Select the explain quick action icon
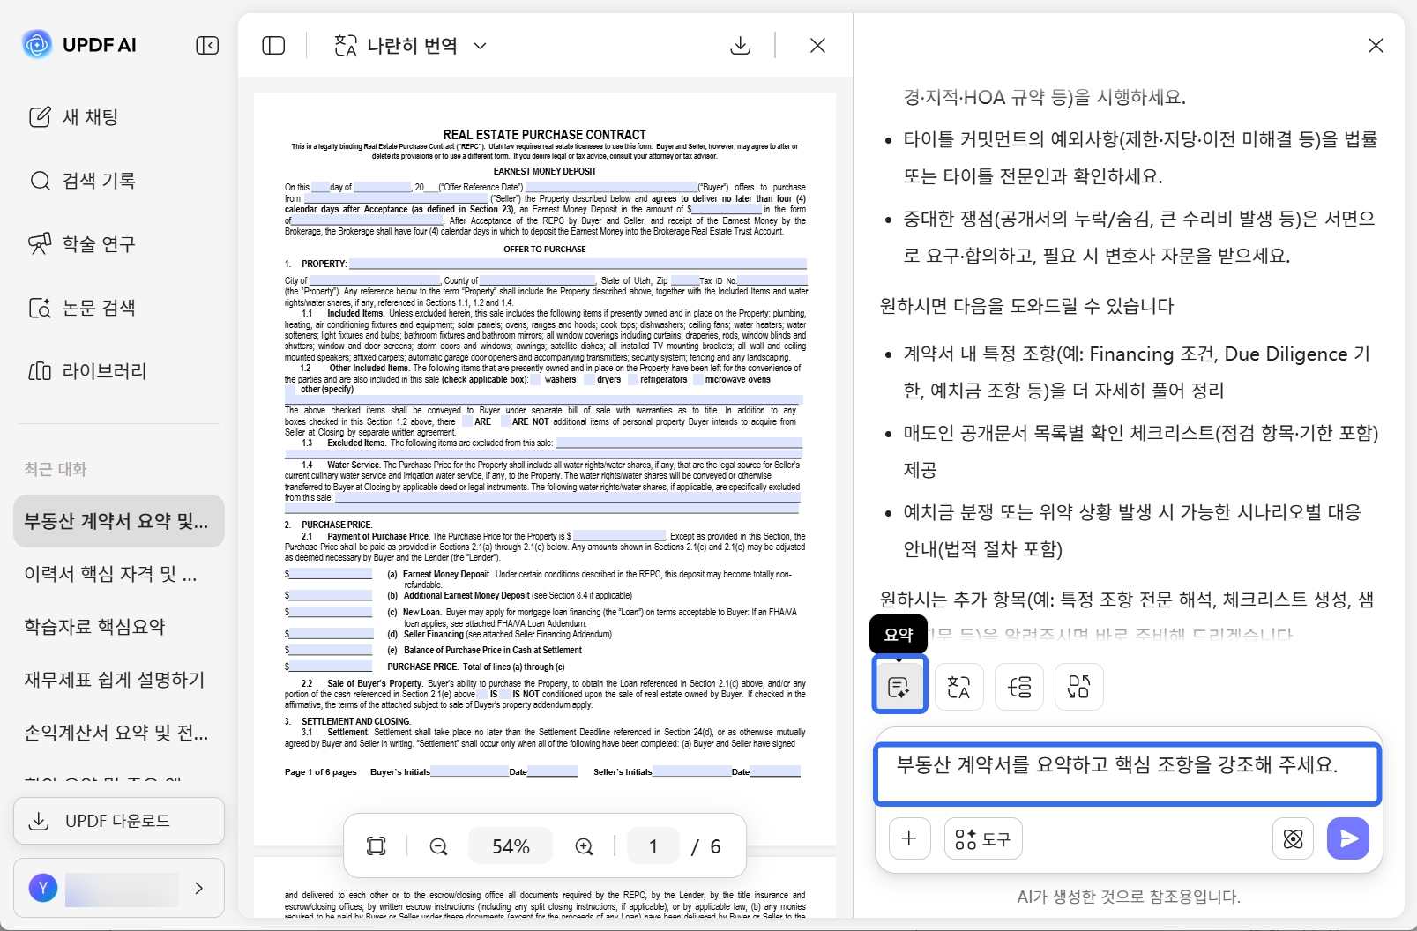1417x931 pixels. coord(1018,686)
